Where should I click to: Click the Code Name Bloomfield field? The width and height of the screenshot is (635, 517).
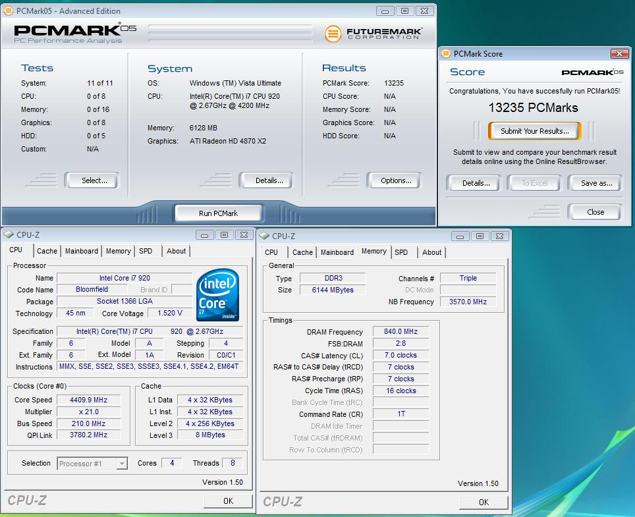click(92, 290)
